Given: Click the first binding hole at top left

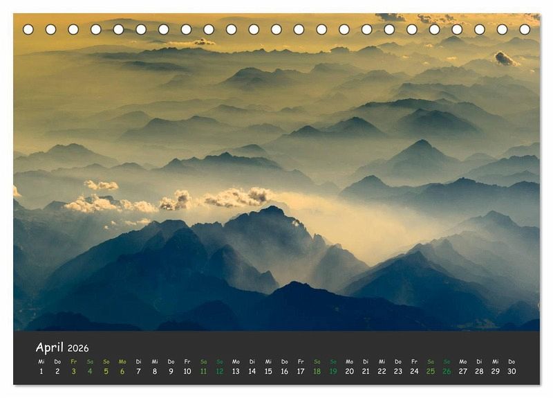Looking at the screenshot, I should (28, 29).
